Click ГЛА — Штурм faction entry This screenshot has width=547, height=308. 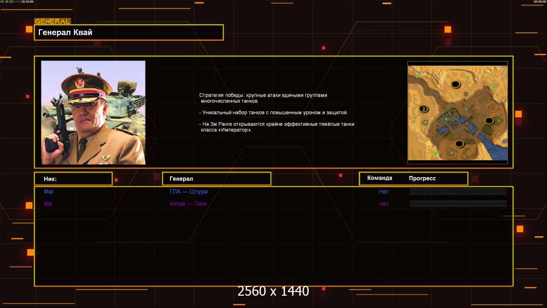(189, 191)
